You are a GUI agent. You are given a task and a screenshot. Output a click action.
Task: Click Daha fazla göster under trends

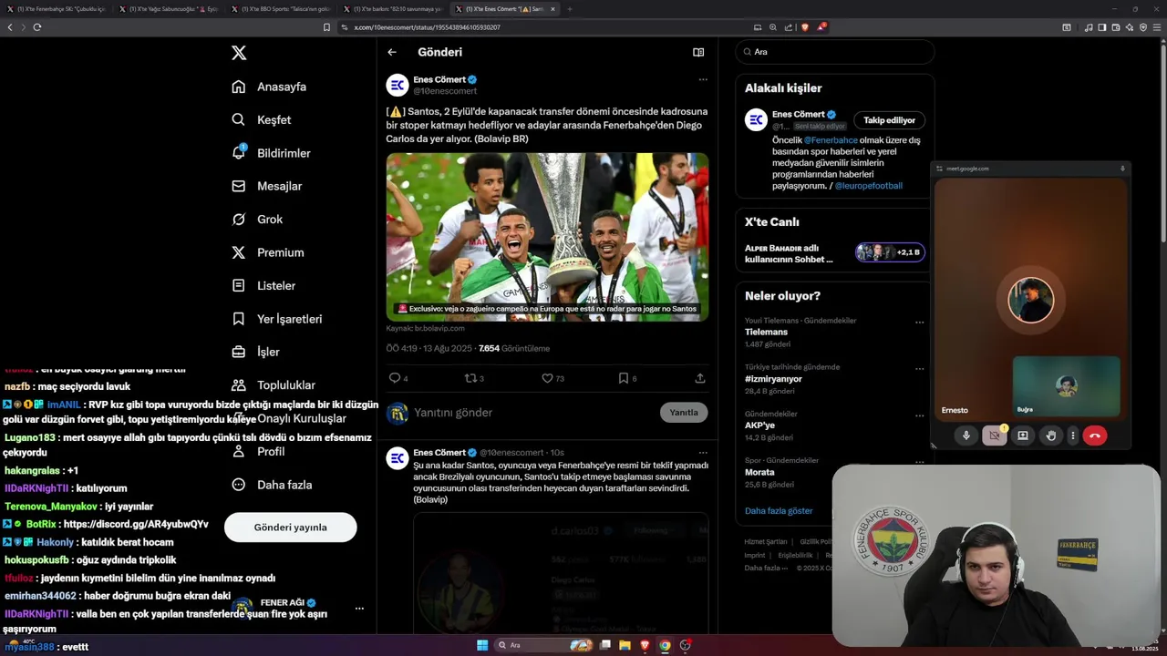(x=779, y=511)
